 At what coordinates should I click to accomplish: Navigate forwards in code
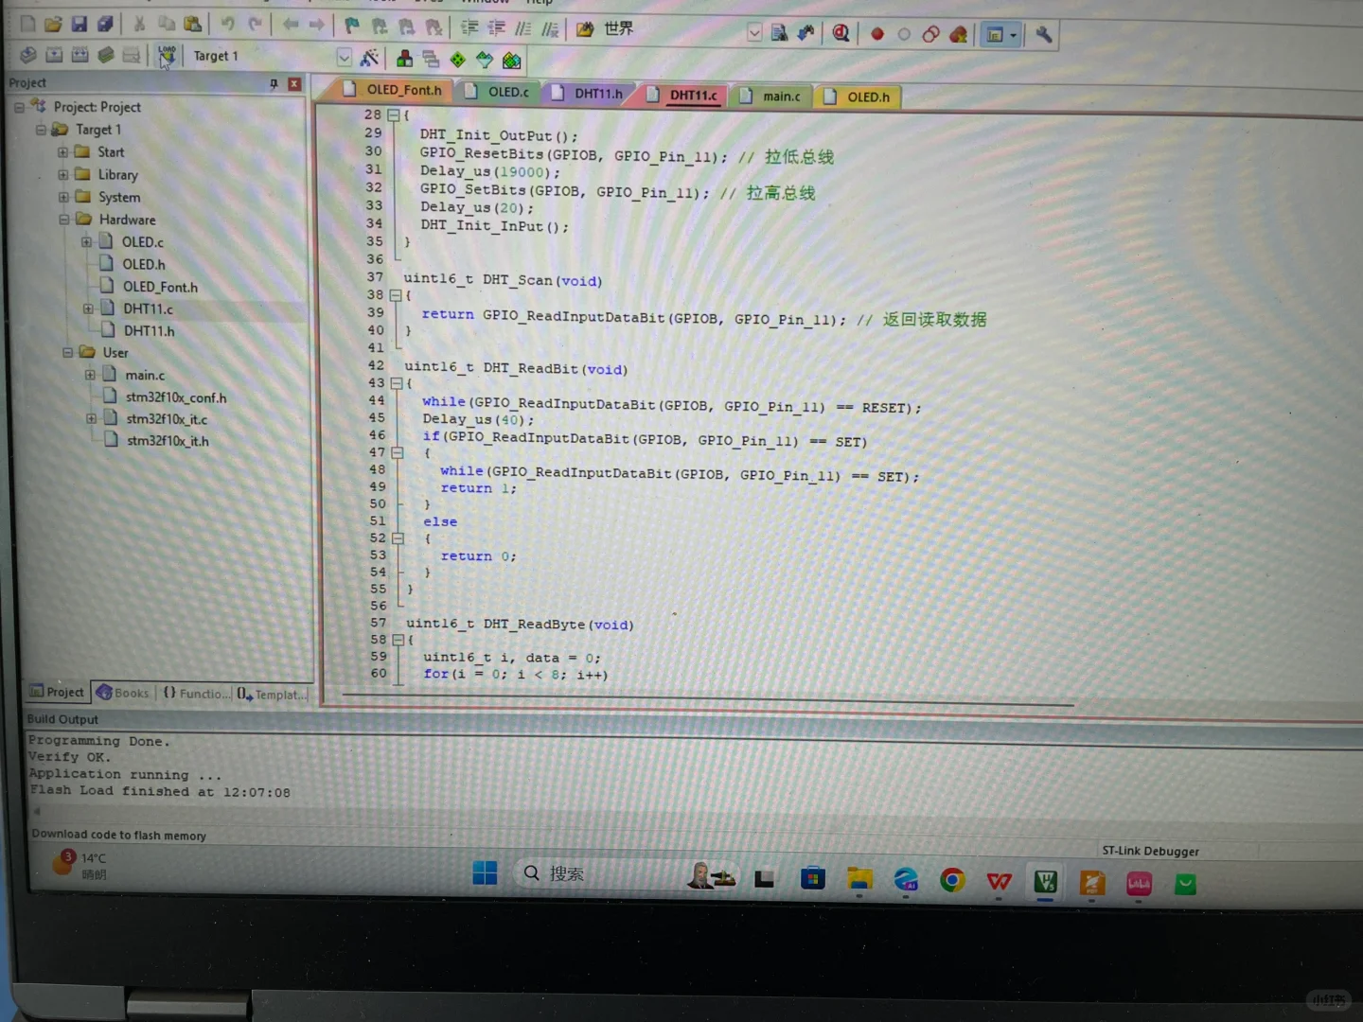317,24
